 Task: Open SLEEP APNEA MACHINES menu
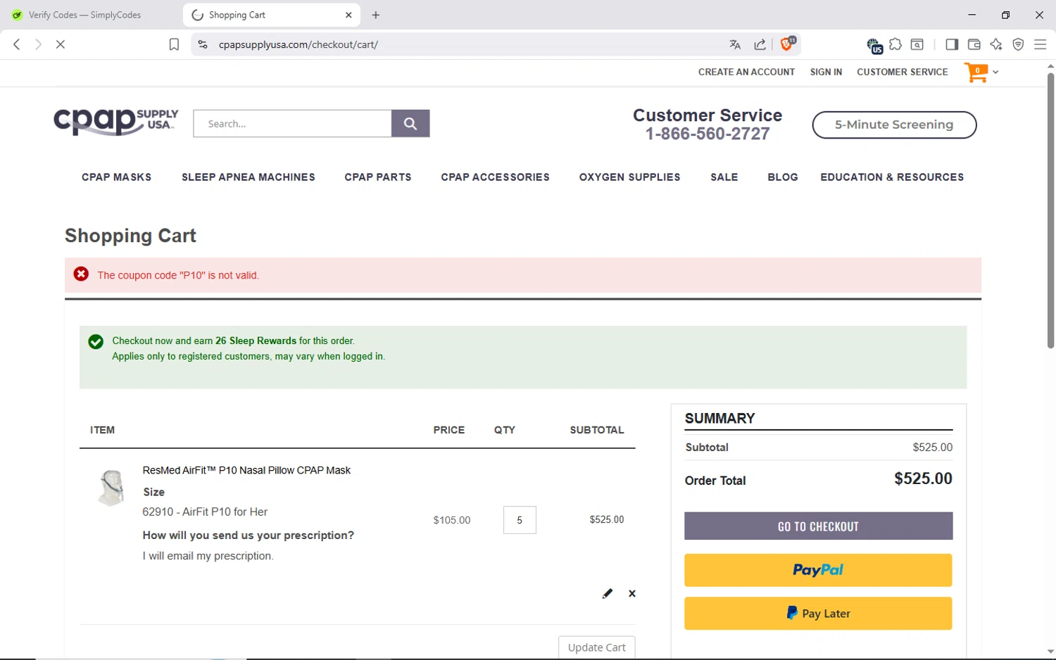(249, 177)
